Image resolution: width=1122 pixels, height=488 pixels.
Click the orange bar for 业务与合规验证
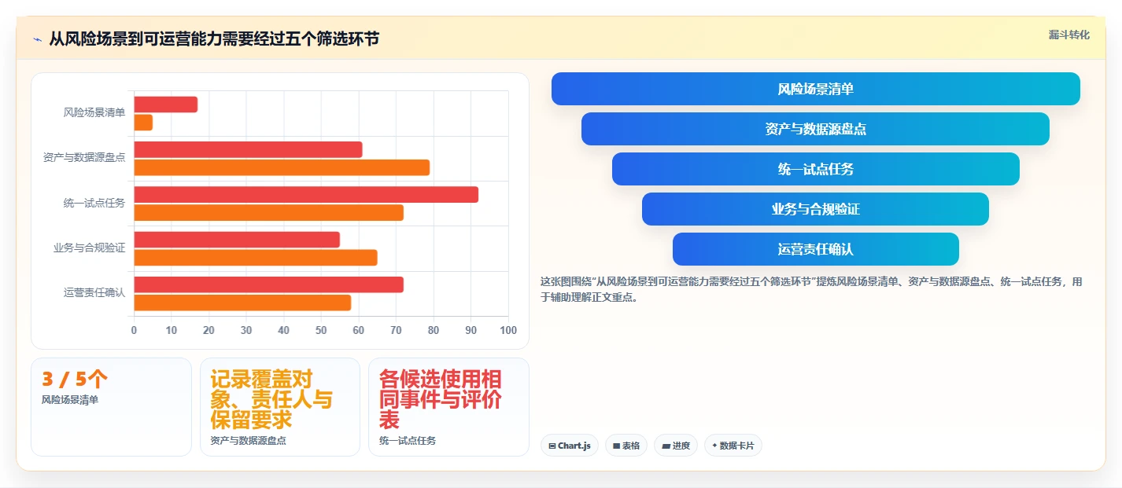pos(256,258)
